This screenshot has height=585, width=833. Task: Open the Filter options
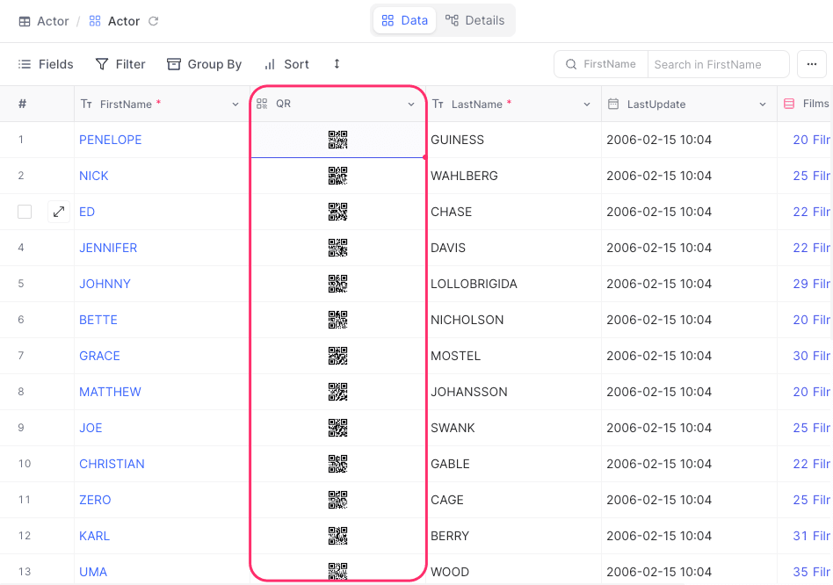[x=120, y=64]
